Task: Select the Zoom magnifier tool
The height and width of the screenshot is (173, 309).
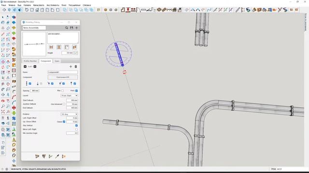Action: pos(3,106)
